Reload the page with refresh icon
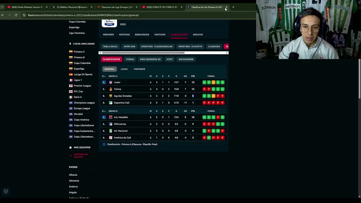The height and width of the screenshot is (203, 361). [x=16, y=15]
